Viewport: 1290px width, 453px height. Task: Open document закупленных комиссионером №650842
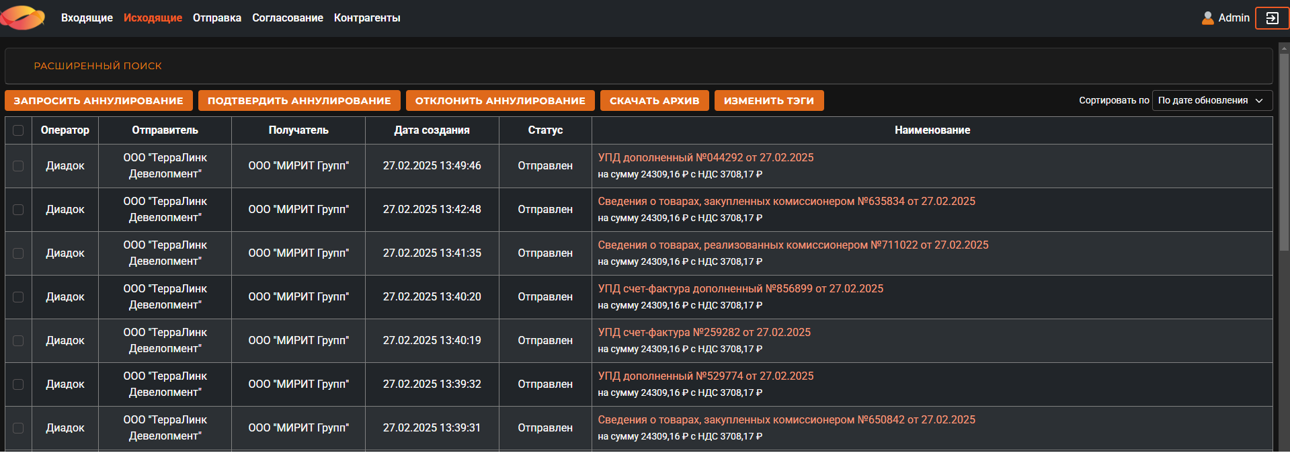click(x=787, y=419)
